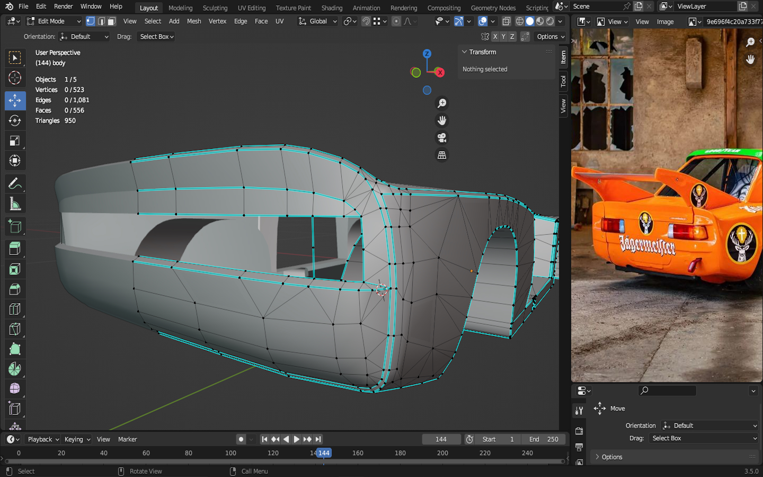Select the Measure tool

tap(15, 204)
